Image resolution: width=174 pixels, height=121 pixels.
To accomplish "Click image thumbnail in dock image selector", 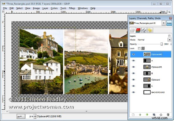I will [x=132, y=23].
